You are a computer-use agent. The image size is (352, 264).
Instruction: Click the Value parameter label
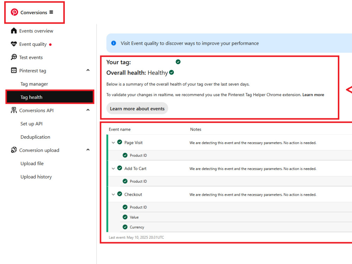point(134,217)
